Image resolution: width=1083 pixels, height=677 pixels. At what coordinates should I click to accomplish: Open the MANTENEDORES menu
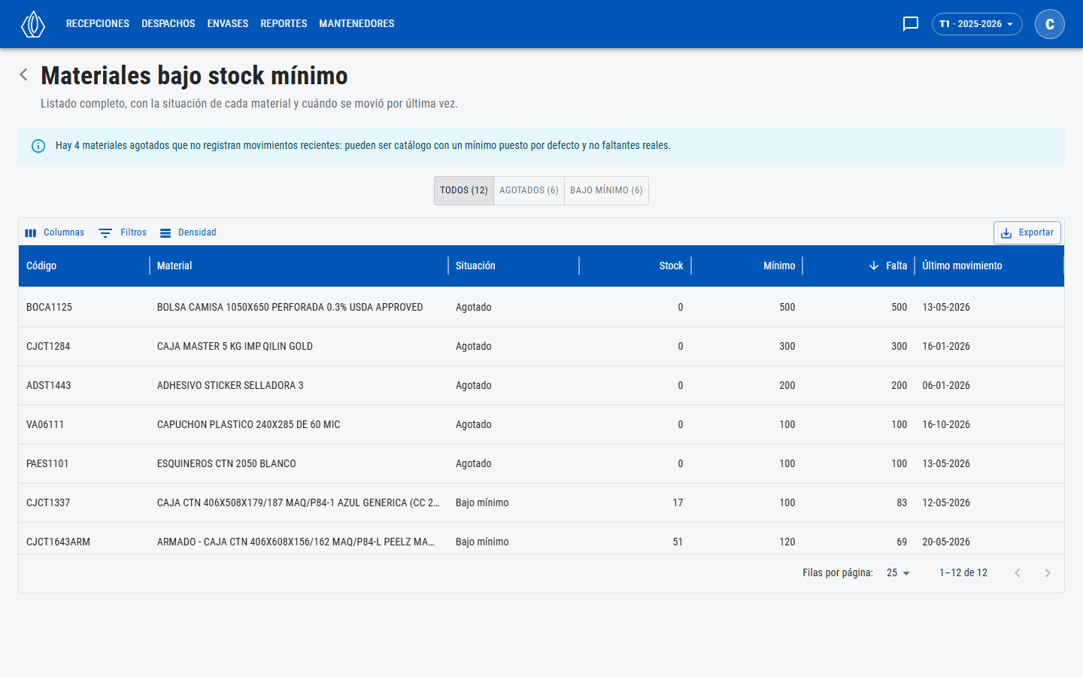356,24
